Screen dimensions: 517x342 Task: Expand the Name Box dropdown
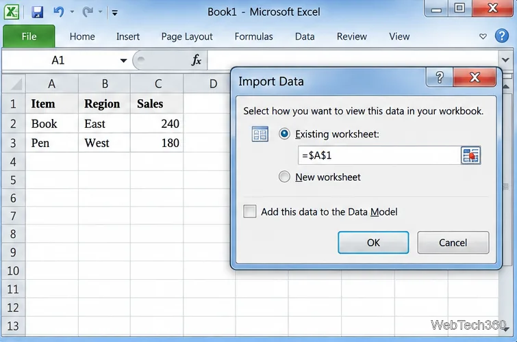tap(124, 60)
